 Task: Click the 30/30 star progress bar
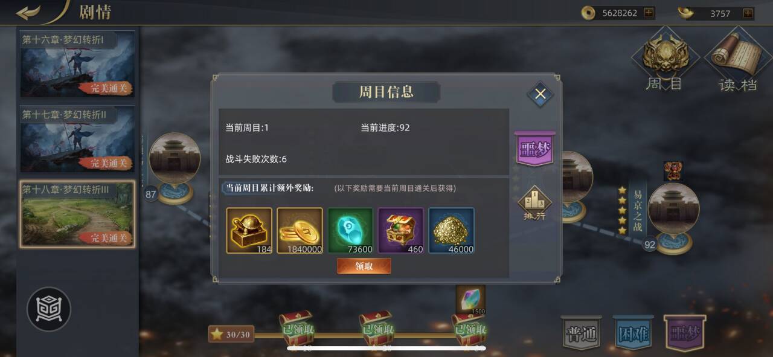coord(231,334)
